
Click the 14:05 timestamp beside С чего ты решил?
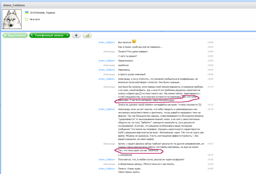pyautogui.click(x=210, y=56)
